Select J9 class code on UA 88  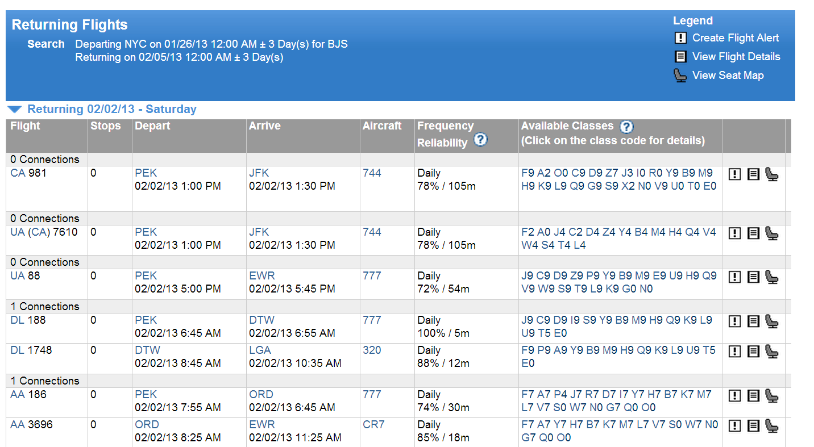pos(528,276)
